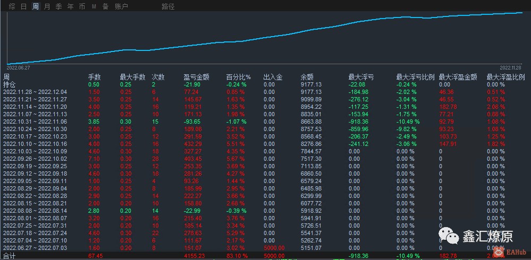This screenshot has height=260, width=531.
Task: Select week row 2022.08.15 ~ 2022.08.21
Action: (35, 204)
